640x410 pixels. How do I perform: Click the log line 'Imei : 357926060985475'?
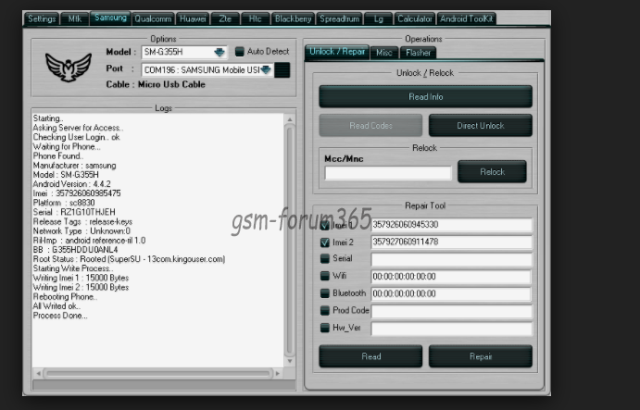77,193
